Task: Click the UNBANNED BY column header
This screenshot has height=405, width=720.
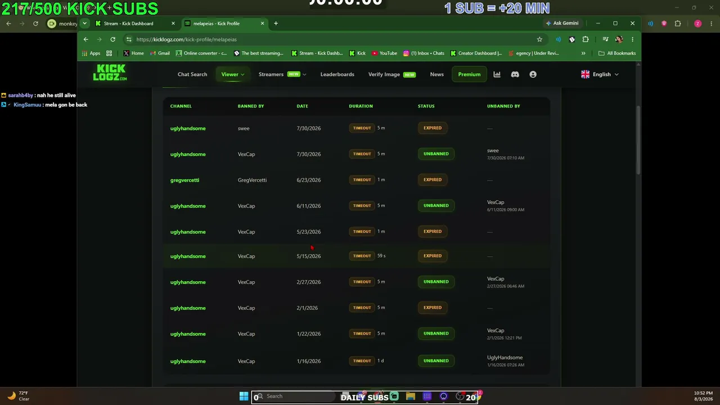Action: click(x=503, y=106)
